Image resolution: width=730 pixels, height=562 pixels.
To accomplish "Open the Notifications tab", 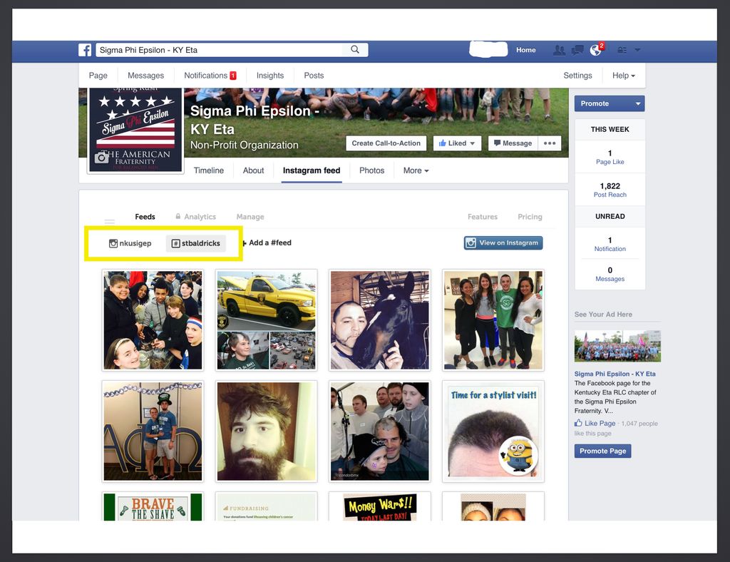I will pos(210,76).
